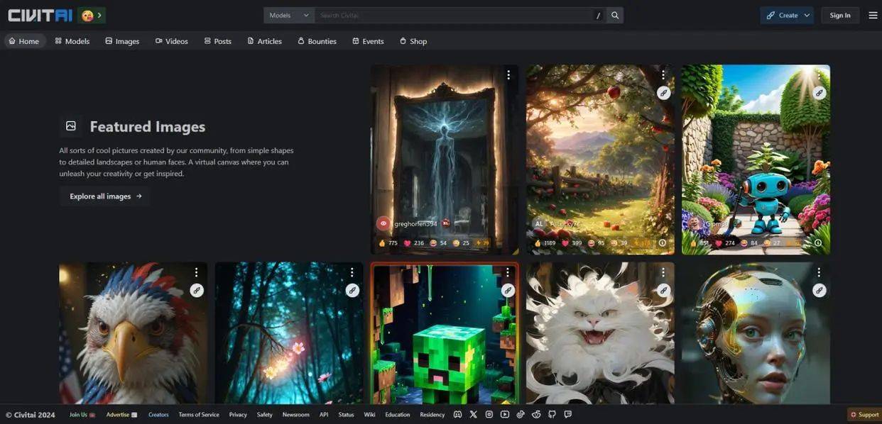882x424 pixels.
Task: Open options menu on the android face image
Action: pyautogui.click(x=819, y=272)
